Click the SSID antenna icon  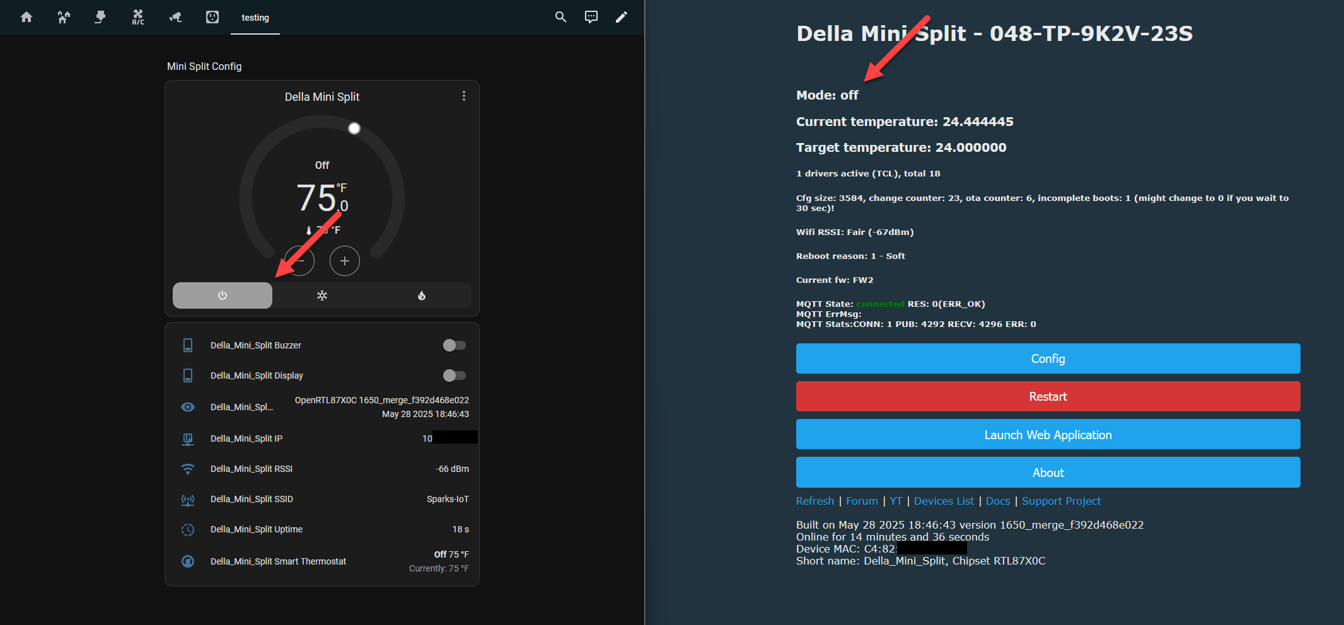[x=188, y=500]
